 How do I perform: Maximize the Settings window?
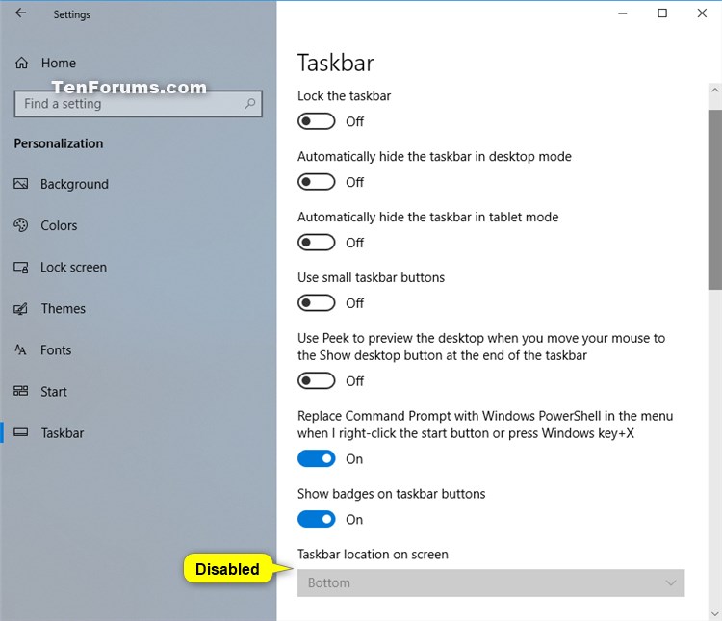pyautogui.click(x=662, y=13)
